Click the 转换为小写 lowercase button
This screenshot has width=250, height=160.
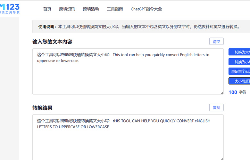click(239, 62)
